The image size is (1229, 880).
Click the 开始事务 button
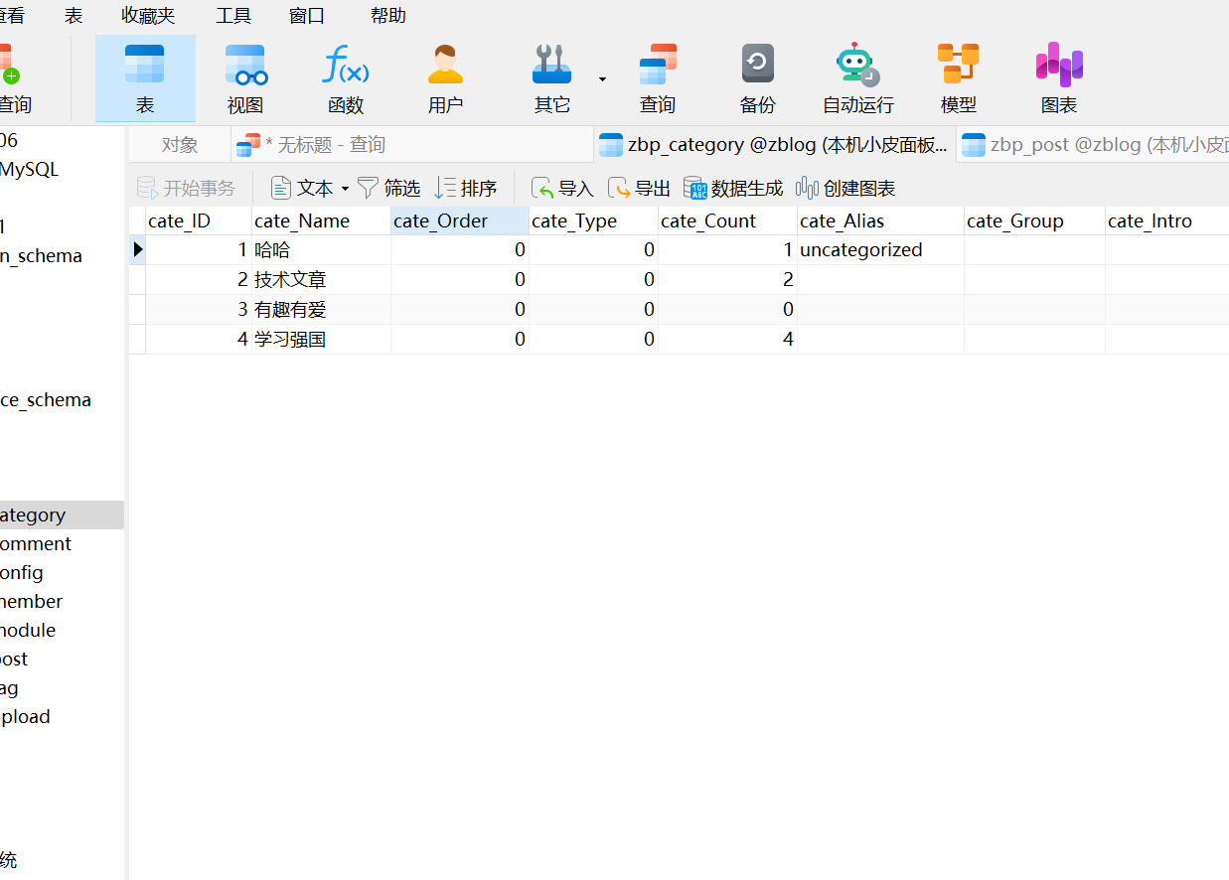186,188
